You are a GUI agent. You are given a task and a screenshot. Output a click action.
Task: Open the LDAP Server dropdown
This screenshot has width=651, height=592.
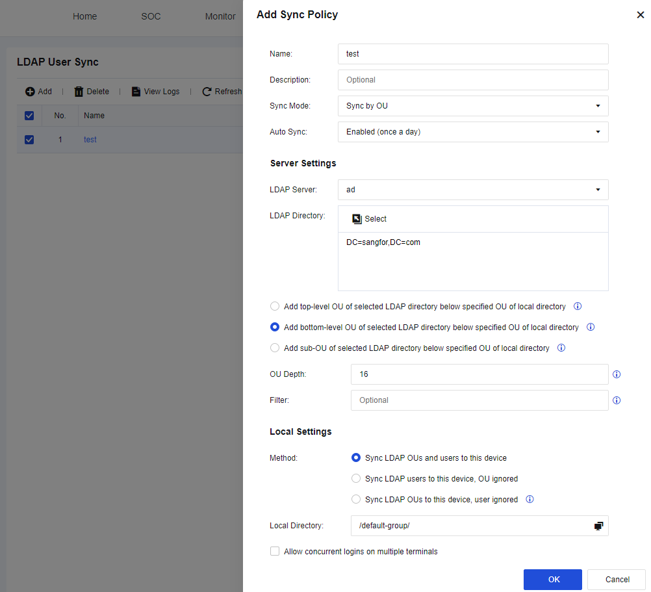(473, 190)
